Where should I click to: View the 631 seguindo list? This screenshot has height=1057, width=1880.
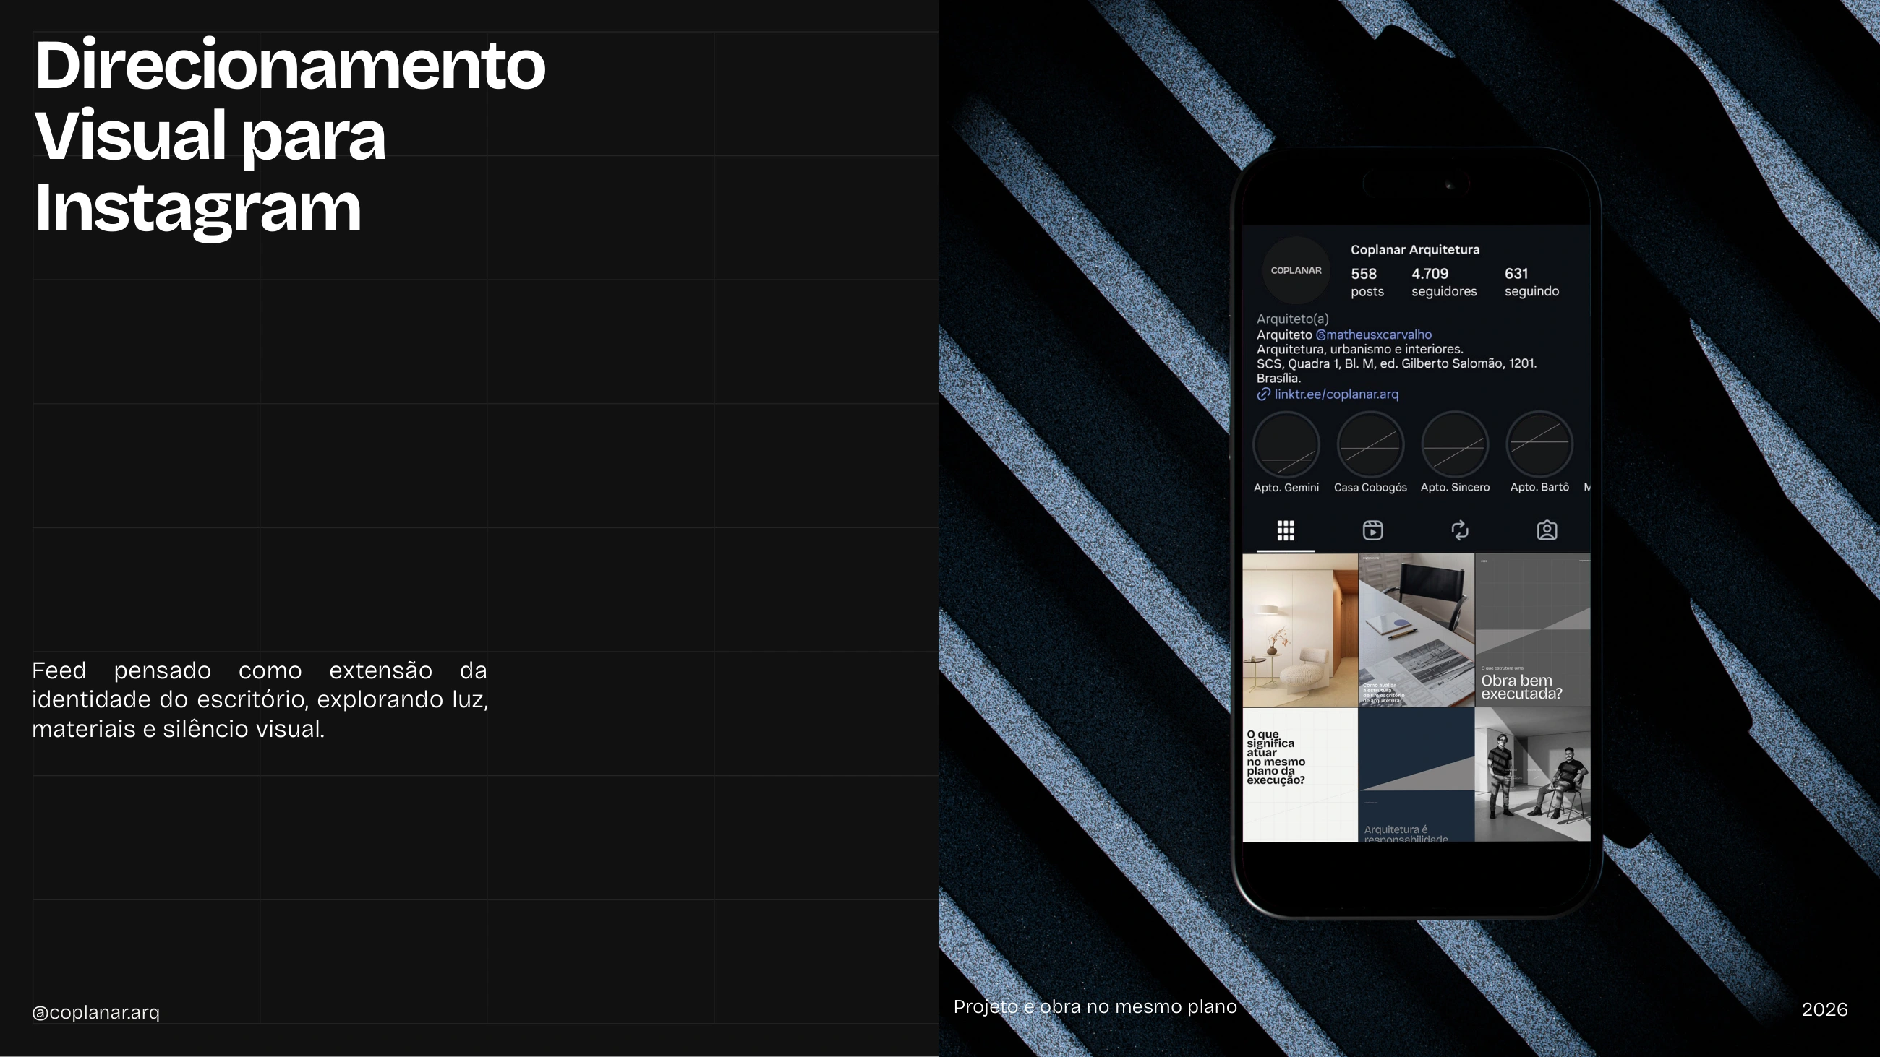tap(1531, 282)
